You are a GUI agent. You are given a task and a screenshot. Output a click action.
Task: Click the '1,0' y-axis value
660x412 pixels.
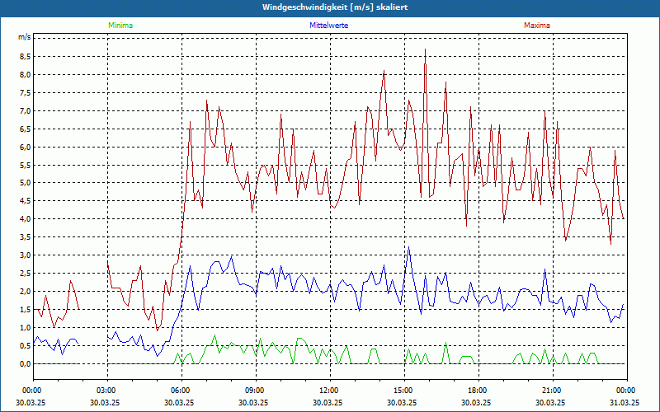pyautogui.click(x=26, y=327)
